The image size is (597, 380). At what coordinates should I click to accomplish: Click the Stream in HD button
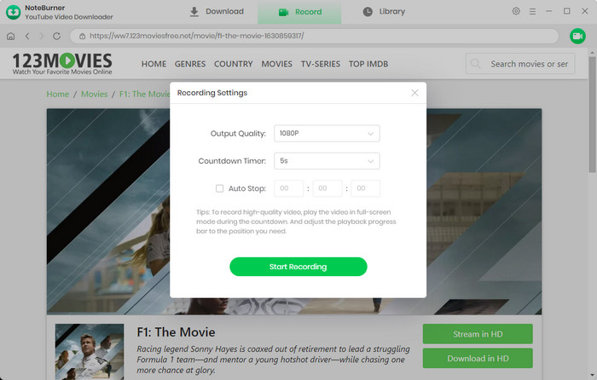[478, 334]
